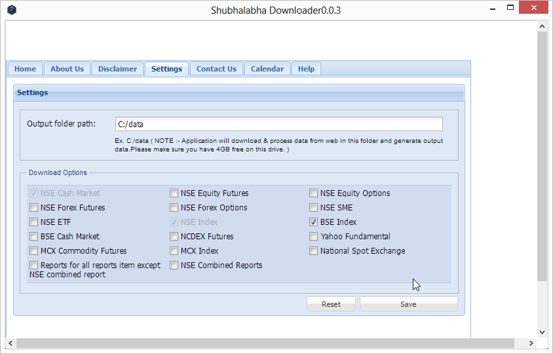Save the settings
553x354 pixels.
pyautogui.click(x=408, y=304)
